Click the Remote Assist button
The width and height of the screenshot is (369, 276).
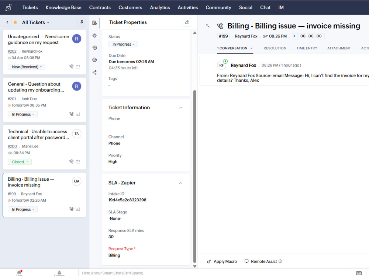point(261,261)
